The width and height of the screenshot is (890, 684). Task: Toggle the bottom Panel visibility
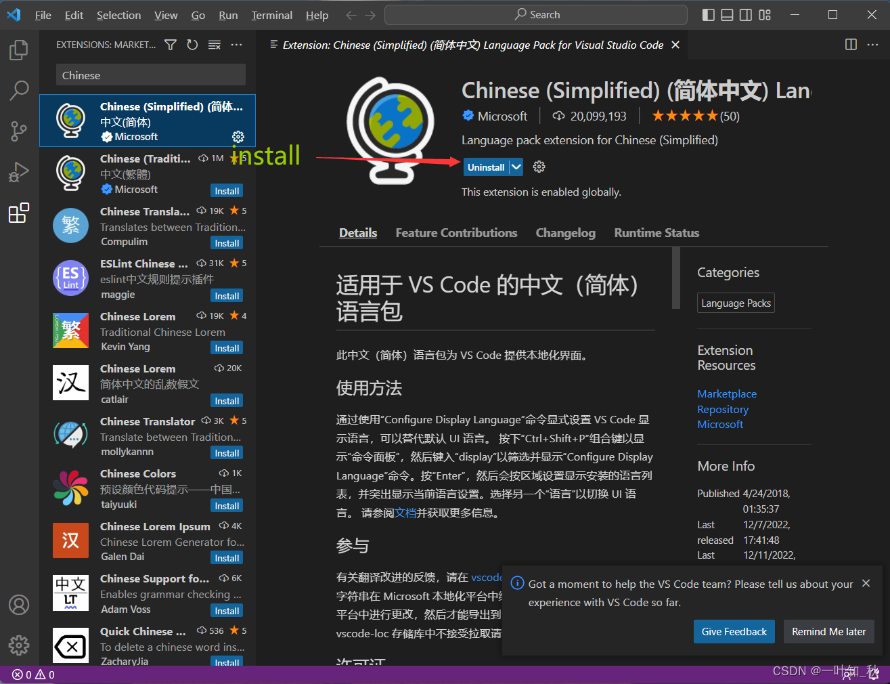(x=727, y=15)
